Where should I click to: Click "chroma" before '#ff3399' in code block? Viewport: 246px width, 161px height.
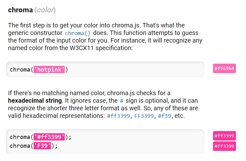(x=20, y=137)
